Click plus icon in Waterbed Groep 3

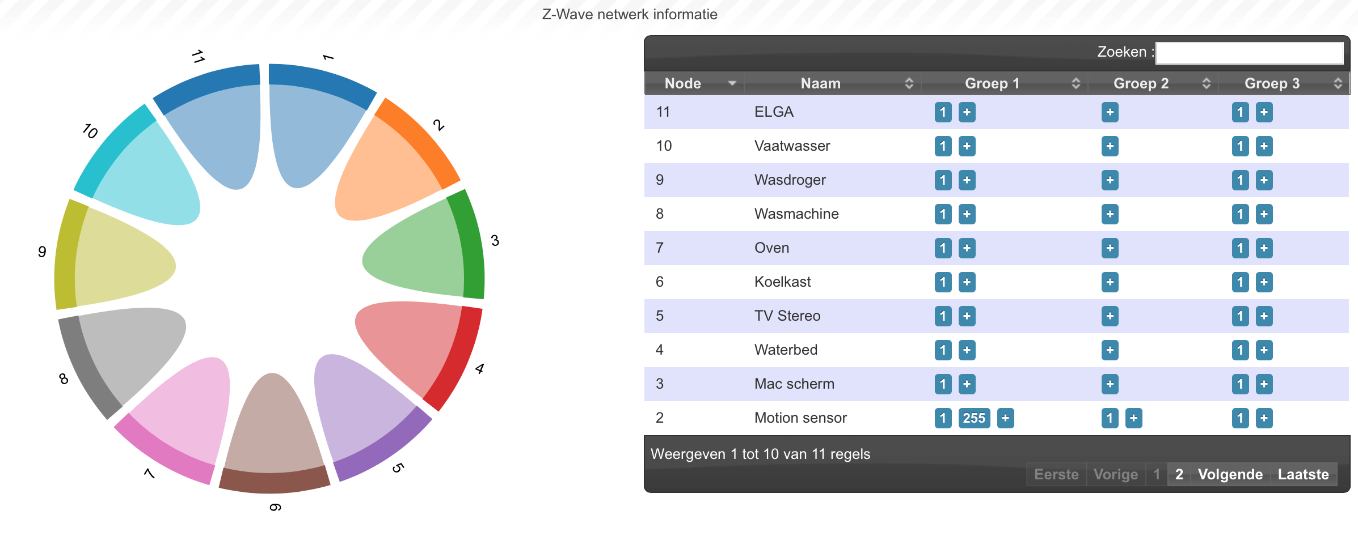pos(1264,350)
